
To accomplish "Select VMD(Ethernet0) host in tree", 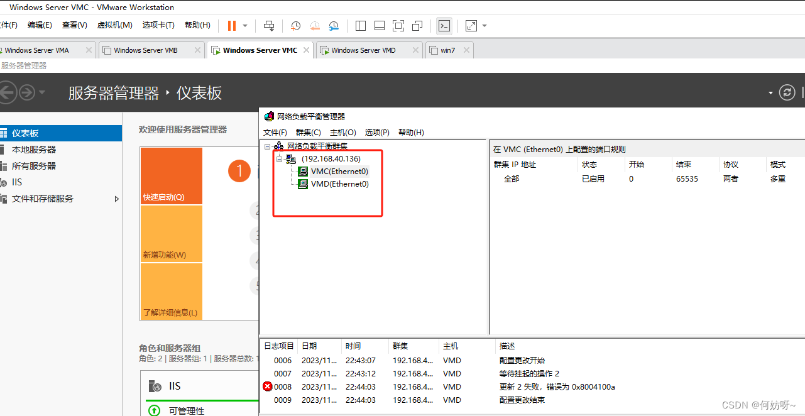I will [339, 184].
